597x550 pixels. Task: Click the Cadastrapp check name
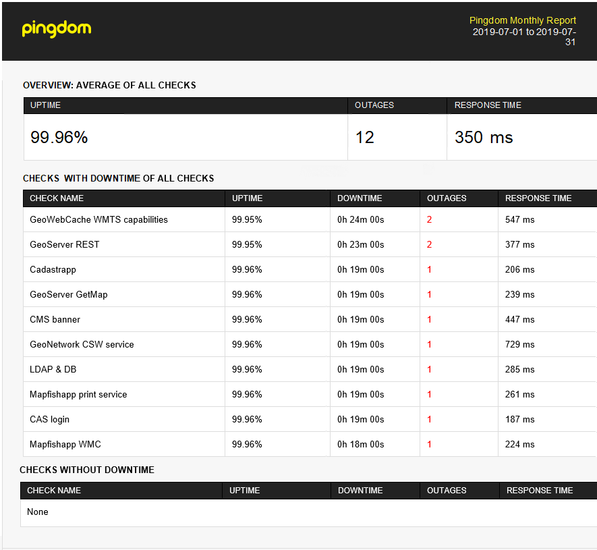pyautogui.click(x=53, y=270)
